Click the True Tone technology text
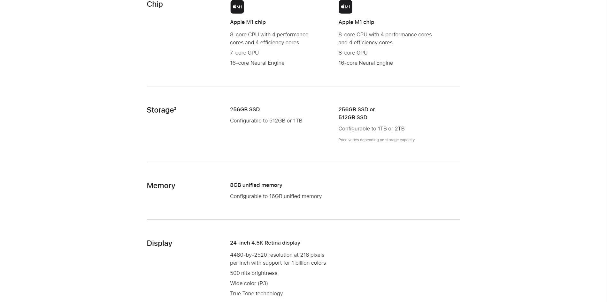The width and height of the screenshot is (607, 302). 256,293
